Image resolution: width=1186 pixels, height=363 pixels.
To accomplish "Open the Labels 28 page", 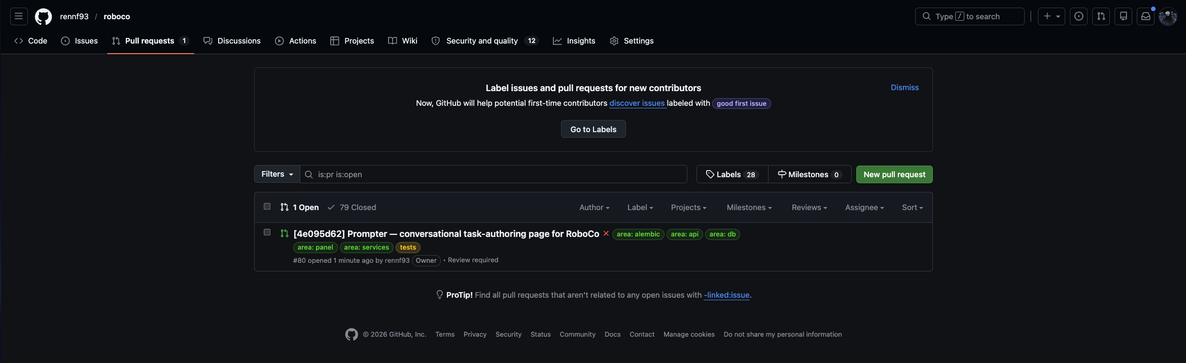I will (732, 174).
